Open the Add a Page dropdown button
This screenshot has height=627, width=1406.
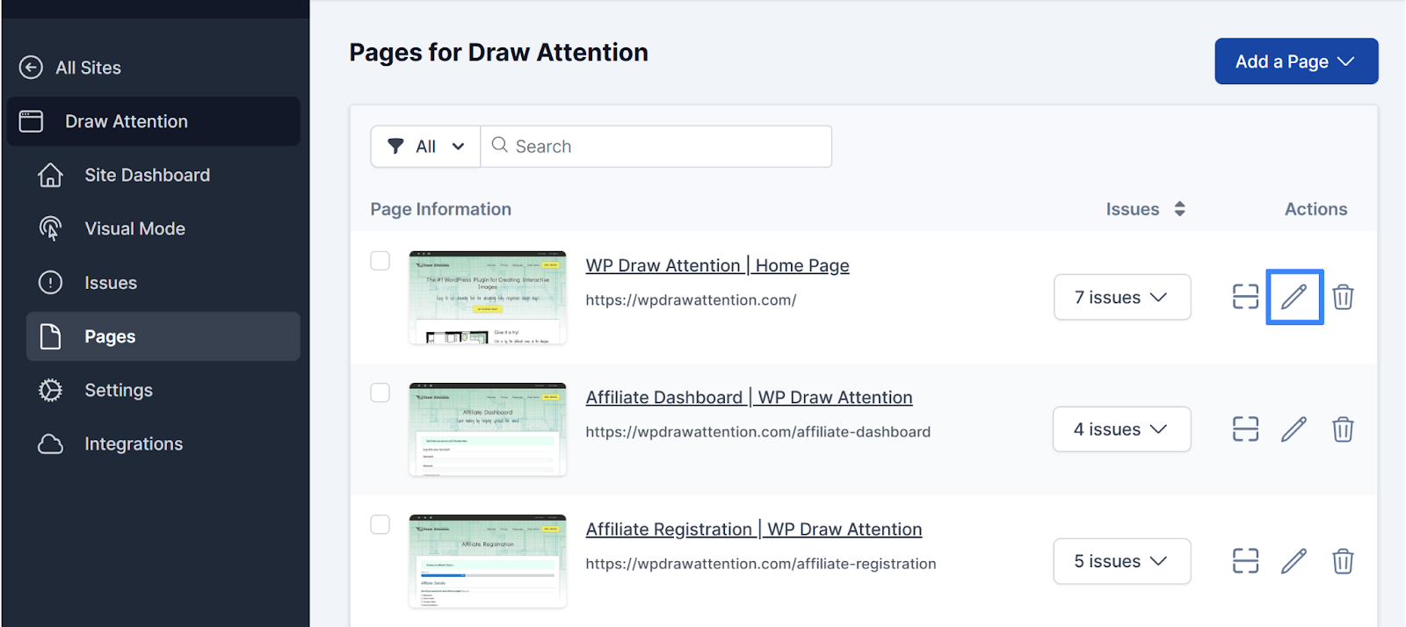click(1296, 61)
